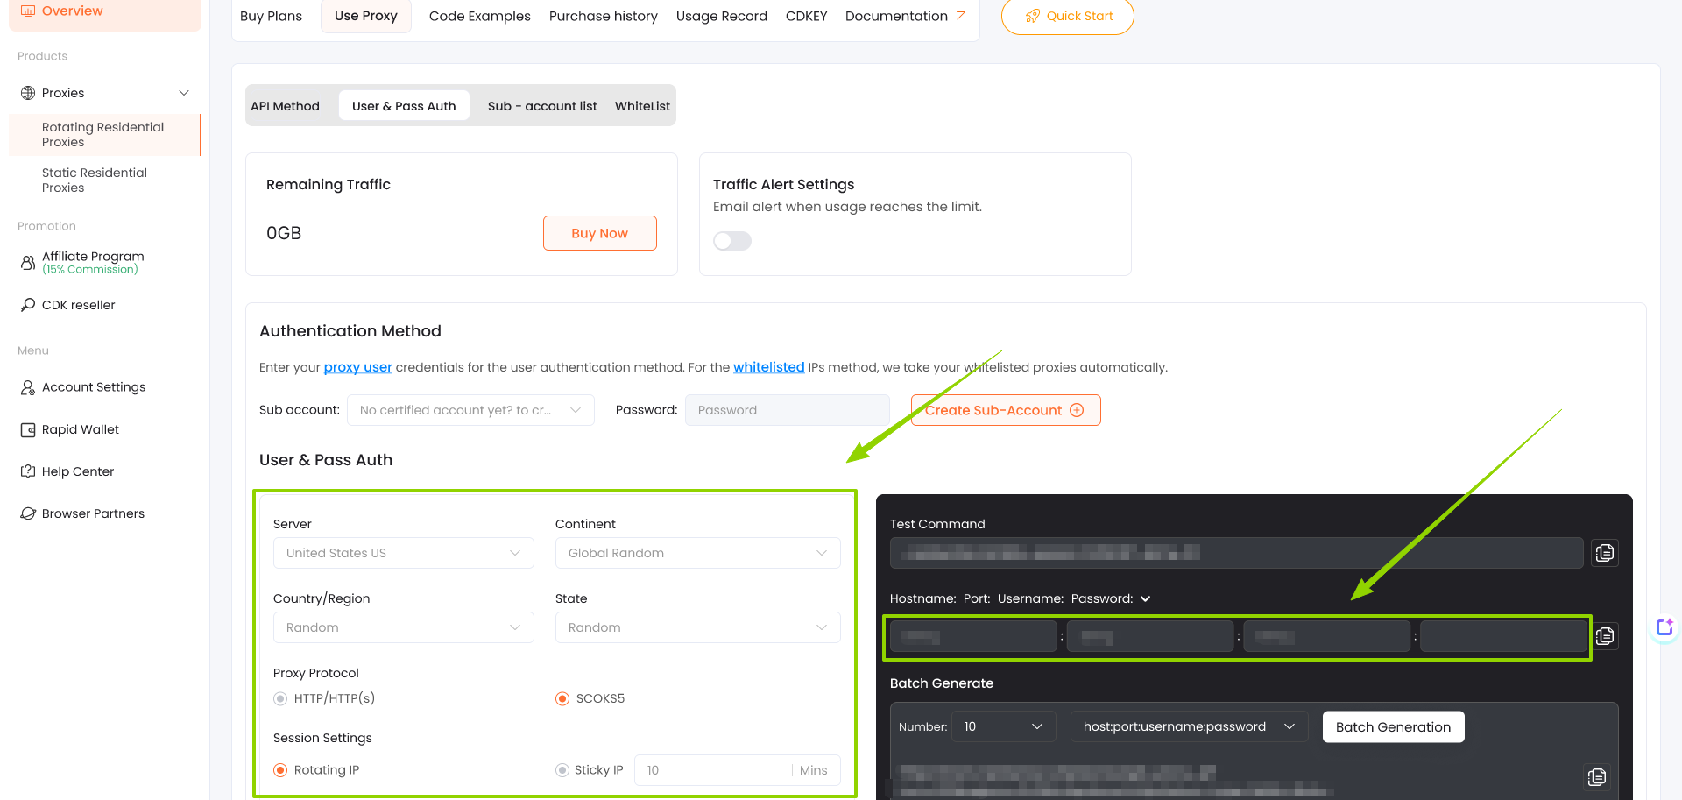Click the Password input field
The width and height of the screenshot is (1682, 800).
[787, 410]
